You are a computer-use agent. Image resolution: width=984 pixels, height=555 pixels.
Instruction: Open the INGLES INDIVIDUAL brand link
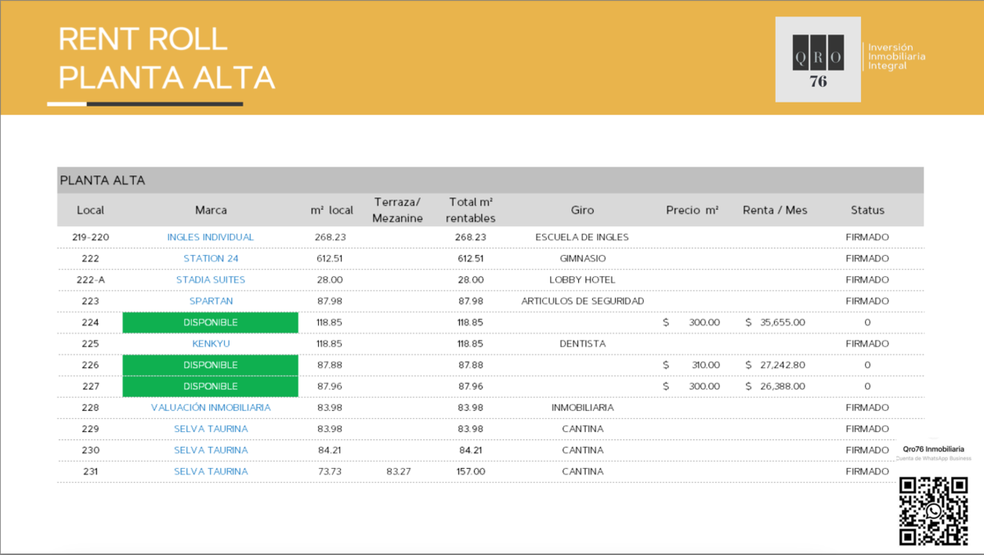pos(211,237)
